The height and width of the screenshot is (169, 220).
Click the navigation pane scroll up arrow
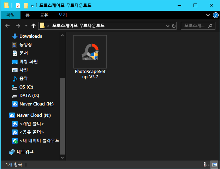[62, 35]
